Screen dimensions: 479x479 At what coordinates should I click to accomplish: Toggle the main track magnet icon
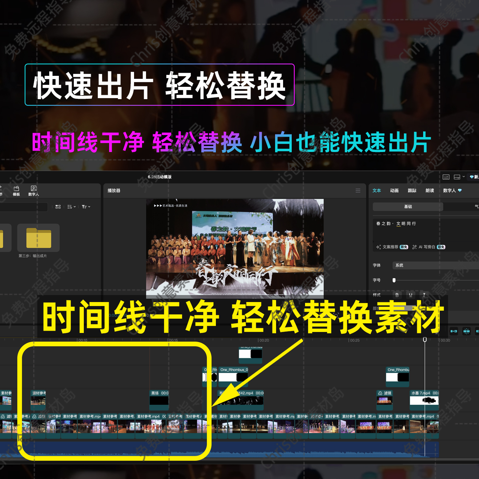coord(454,331)
